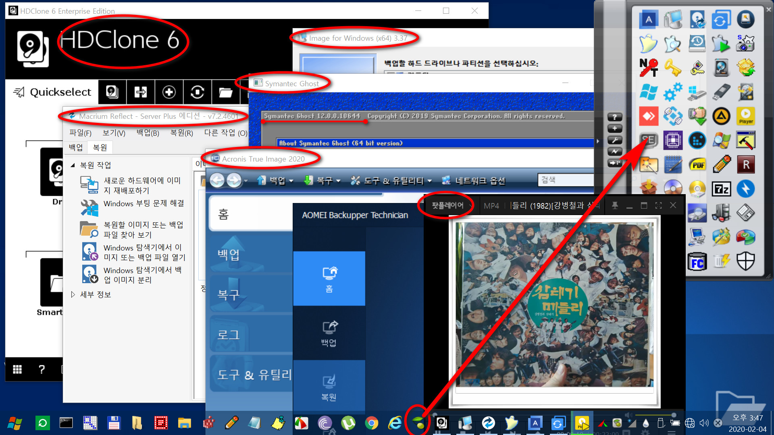The width and height of the screenshot is (774, 435).
Task: Launch Acronis True Image 'A' icon in launcher panel
Action: [649, 19]
